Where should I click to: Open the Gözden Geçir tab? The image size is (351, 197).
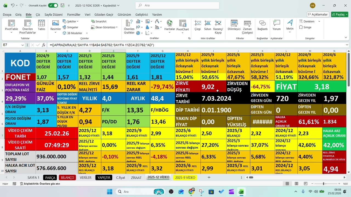click(x=104, y=15)
